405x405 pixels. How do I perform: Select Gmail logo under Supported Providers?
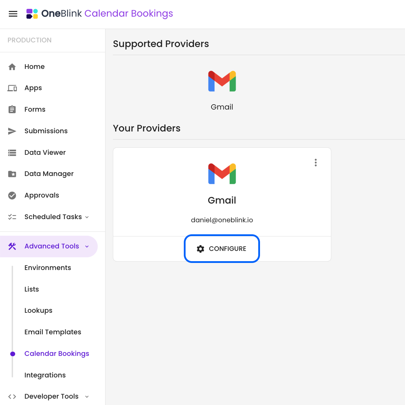pos(222,81)
